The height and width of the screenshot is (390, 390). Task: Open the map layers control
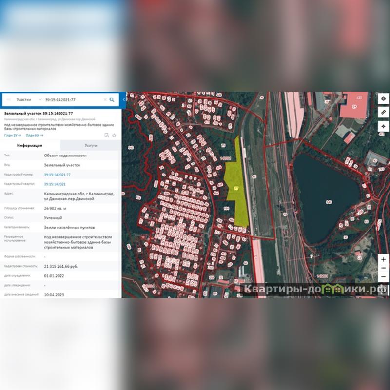coord(383,98)
